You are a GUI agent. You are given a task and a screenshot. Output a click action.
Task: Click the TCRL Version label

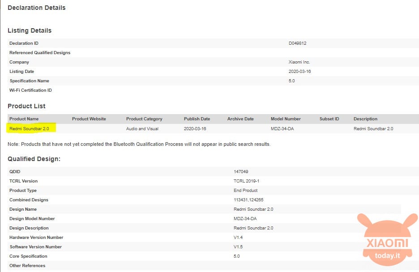pos(24,181)
